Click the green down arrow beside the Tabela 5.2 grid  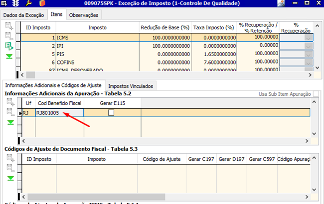click(x=10, y=123)
